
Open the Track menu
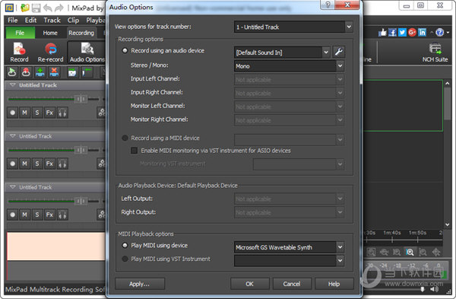pos(52,20)
